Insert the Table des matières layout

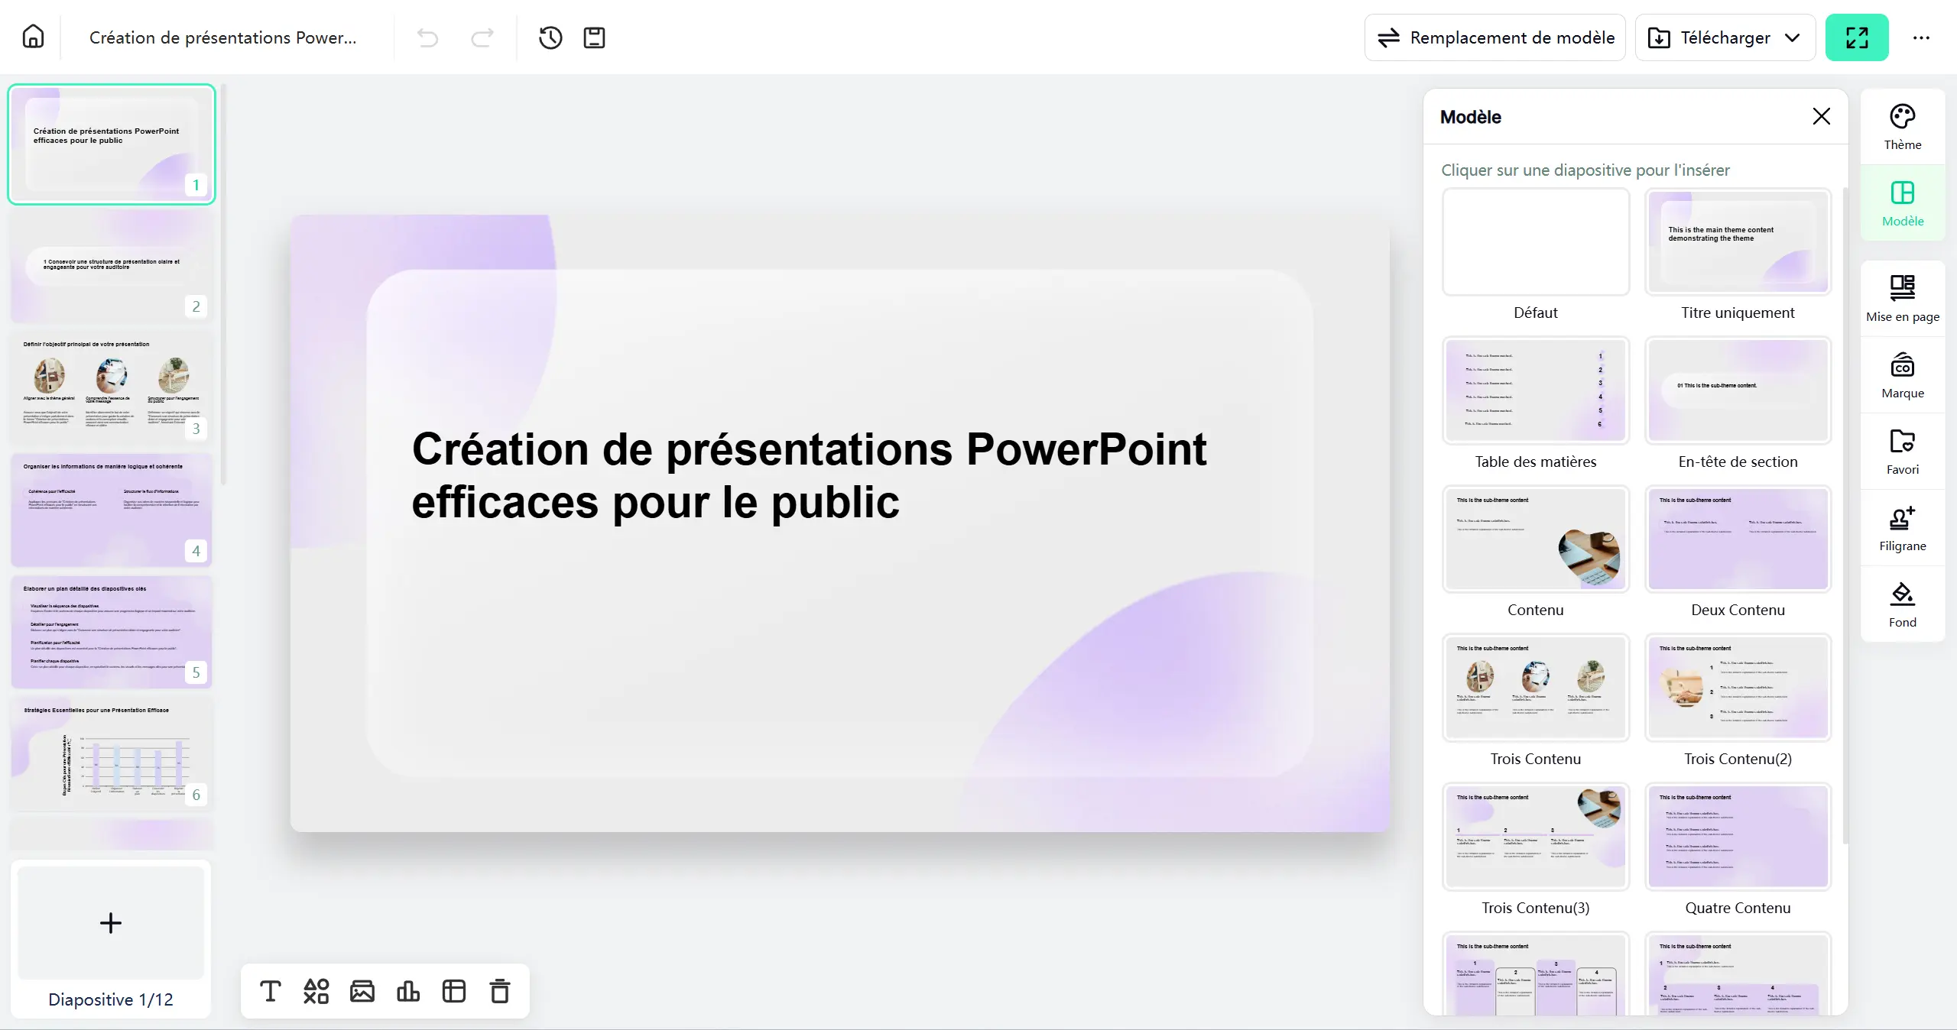point(1535,390)
